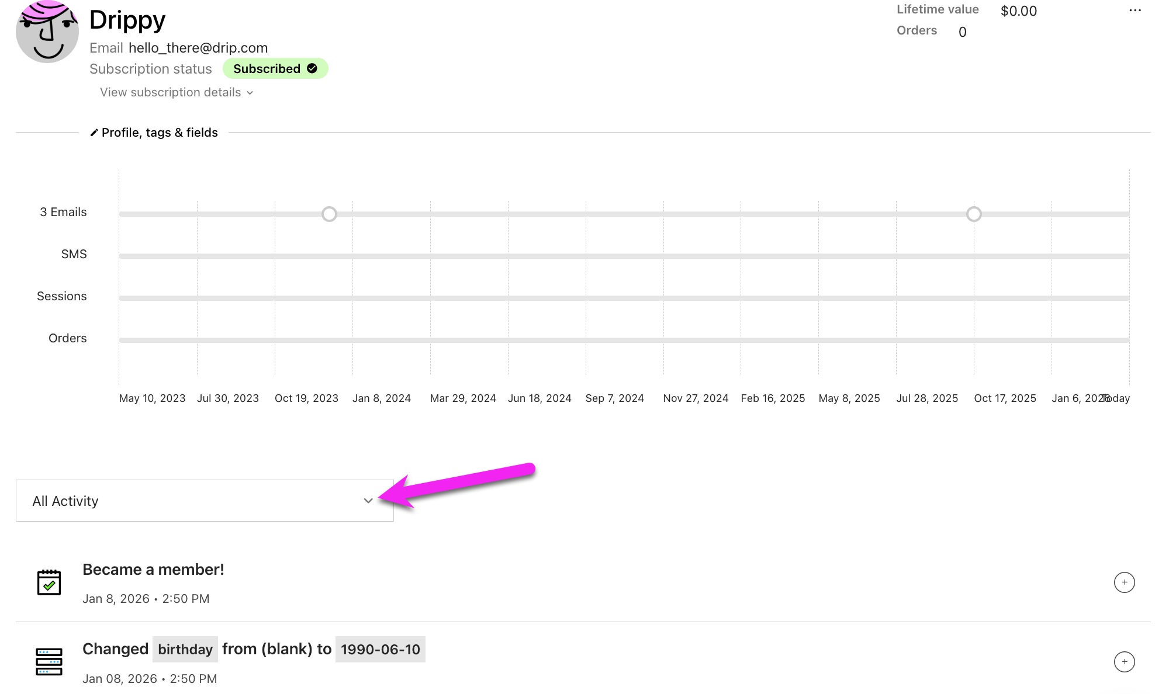Click the 3 Emails row label

click(63, 212)
